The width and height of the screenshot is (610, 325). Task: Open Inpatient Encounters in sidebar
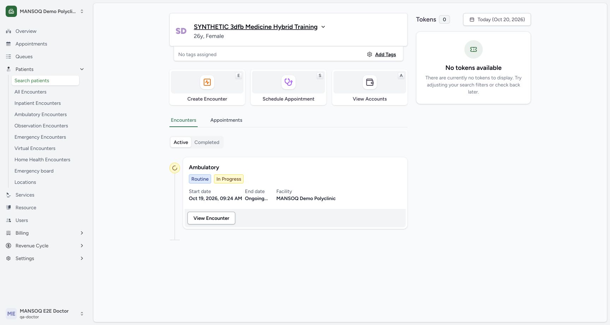tap(45, 103)
